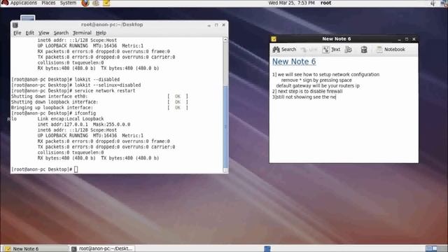Minimize the New Note 6 window
The image size is (448, 252).
pos(400,39)
